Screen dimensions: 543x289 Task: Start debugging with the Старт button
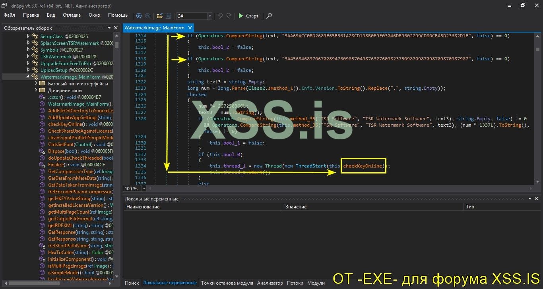coord(248,16)
